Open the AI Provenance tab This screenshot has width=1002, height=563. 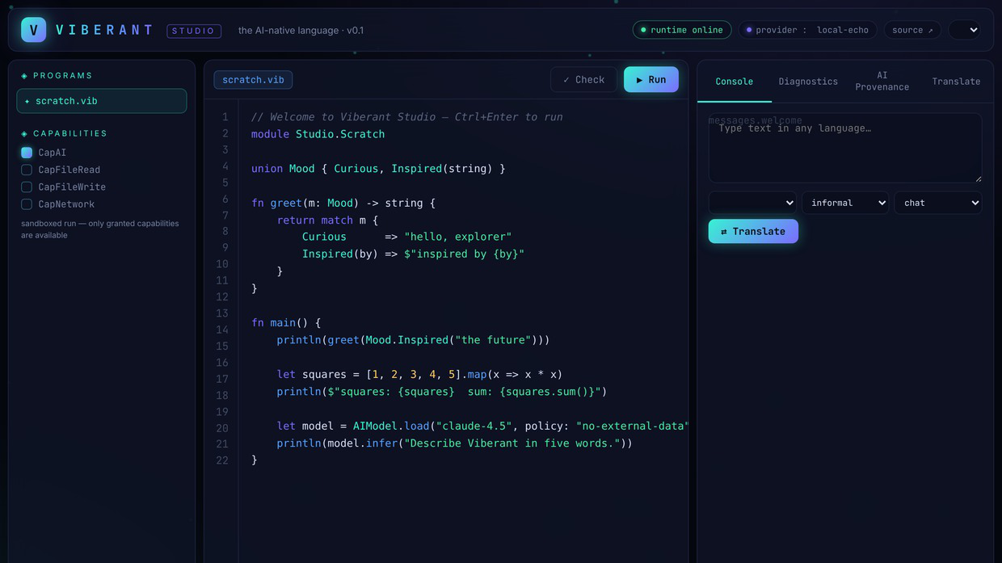882,82
